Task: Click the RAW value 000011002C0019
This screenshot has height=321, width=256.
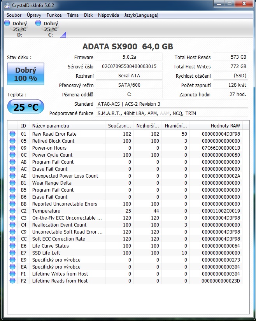Action: pos(221,211)
